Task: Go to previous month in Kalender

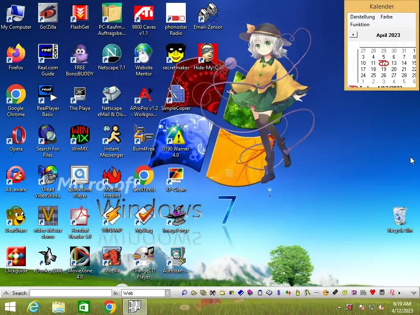Action: pyautogui.click(x=353, y=35)
